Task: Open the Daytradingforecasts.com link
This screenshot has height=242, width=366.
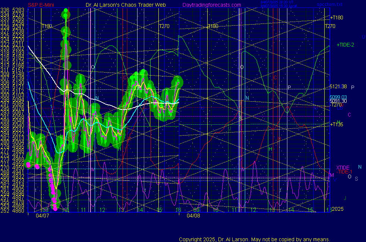Action: 211,5
